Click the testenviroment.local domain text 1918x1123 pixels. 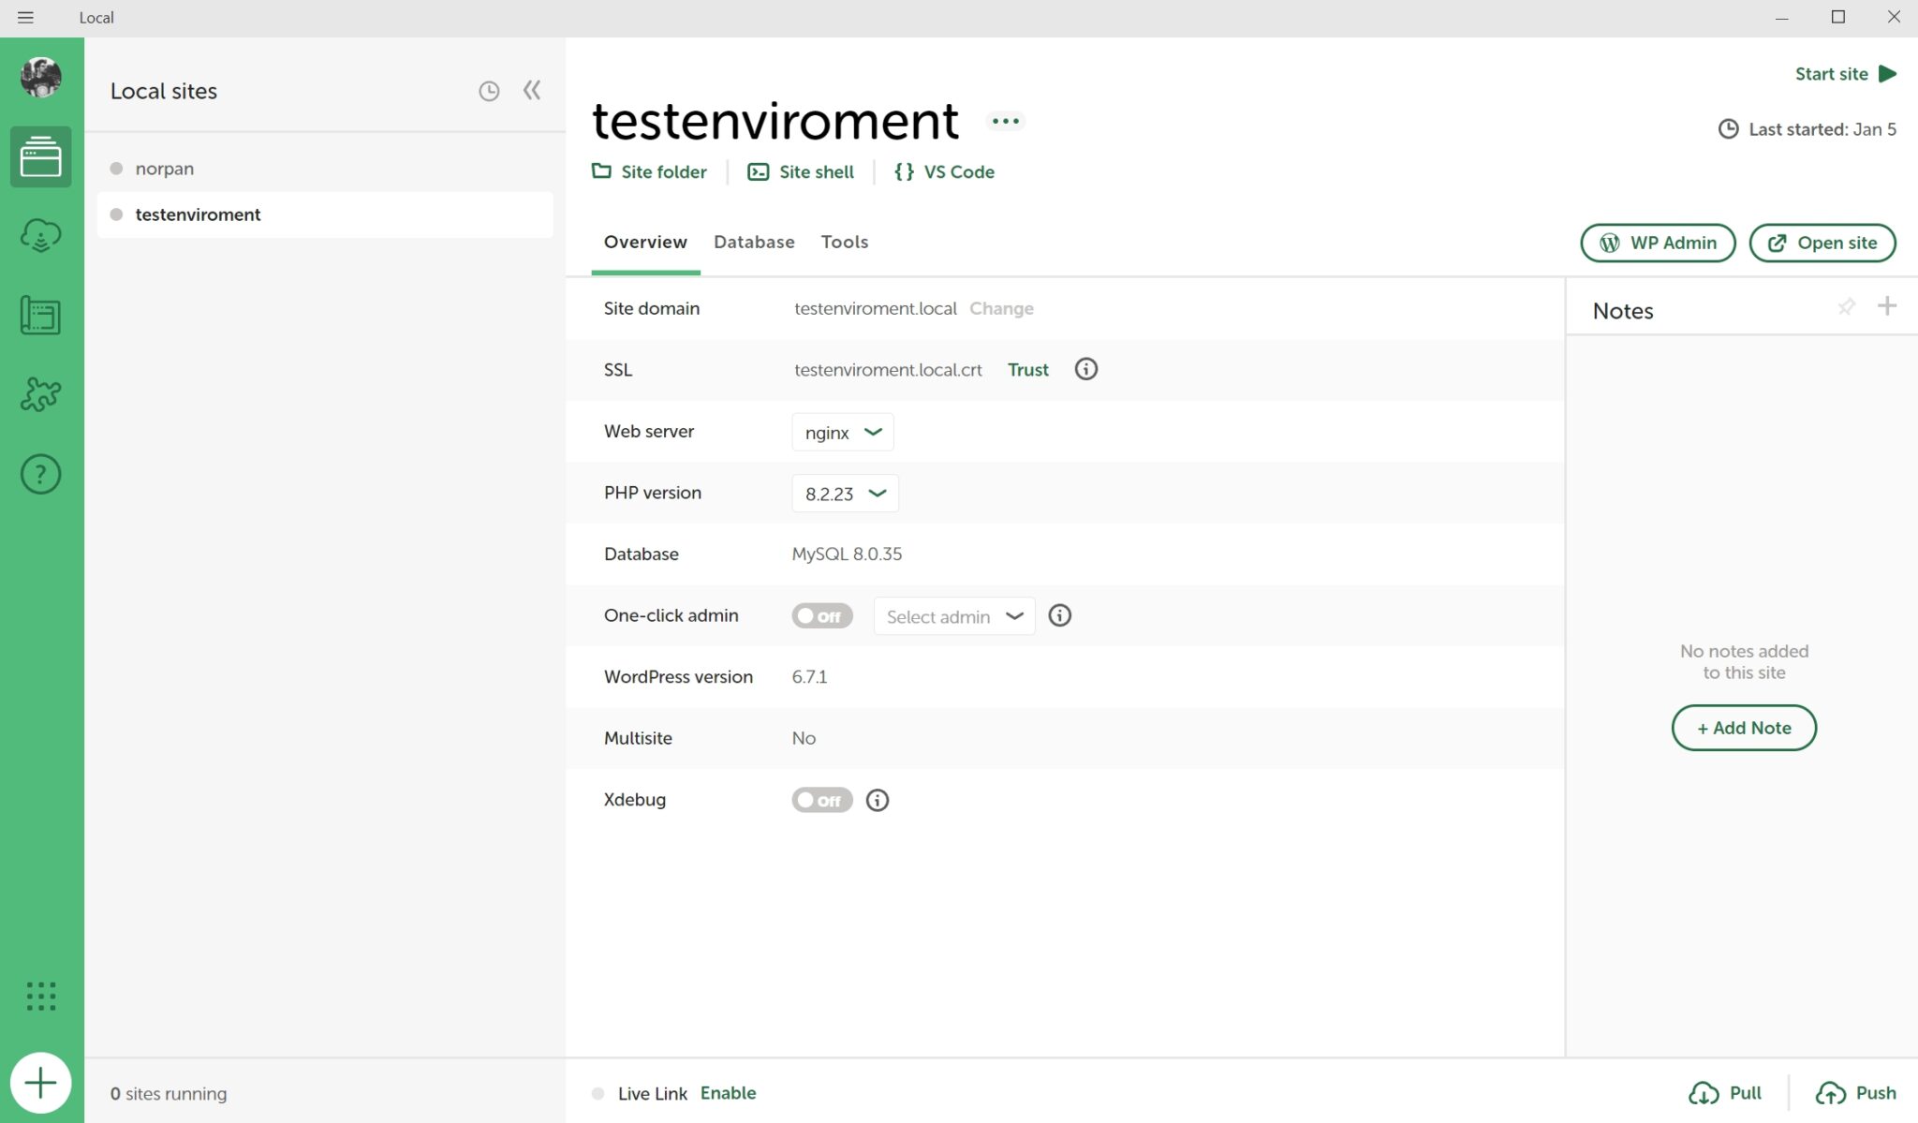pos(876,308)
